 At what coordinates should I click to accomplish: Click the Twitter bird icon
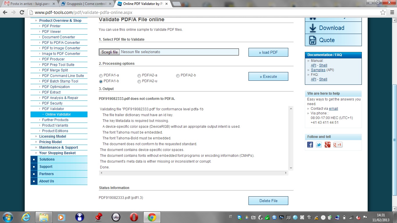(x=319, y=145)
